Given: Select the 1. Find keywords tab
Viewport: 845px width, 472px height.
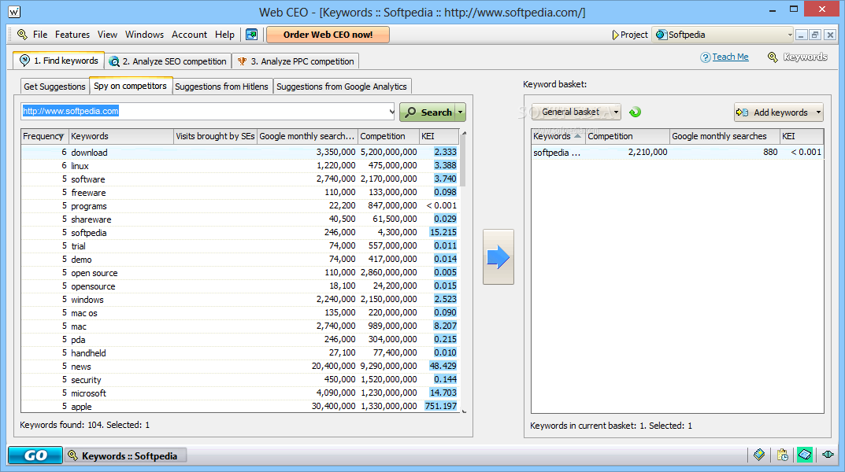Looking at the screenshot, I should tap(59, 61).
